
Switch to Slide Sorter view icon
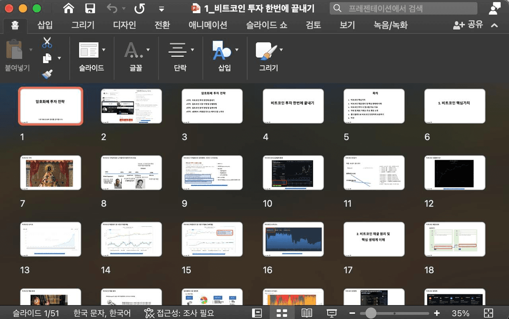click(282, 313)
